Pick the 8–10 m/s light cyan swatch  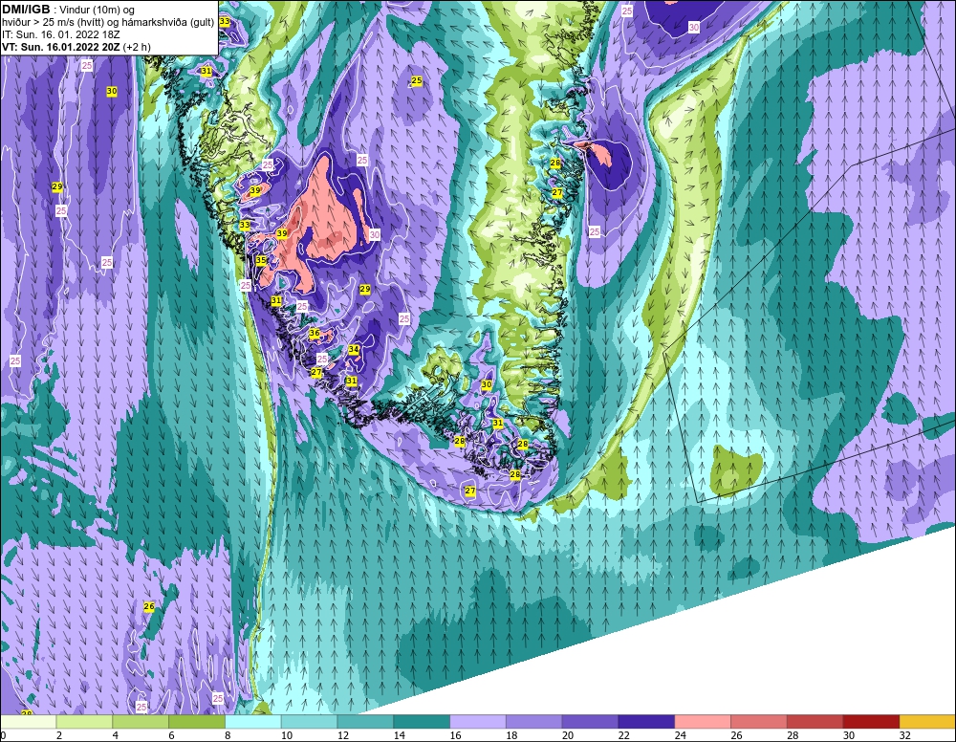pyautogui.click(x=253, y=722)
